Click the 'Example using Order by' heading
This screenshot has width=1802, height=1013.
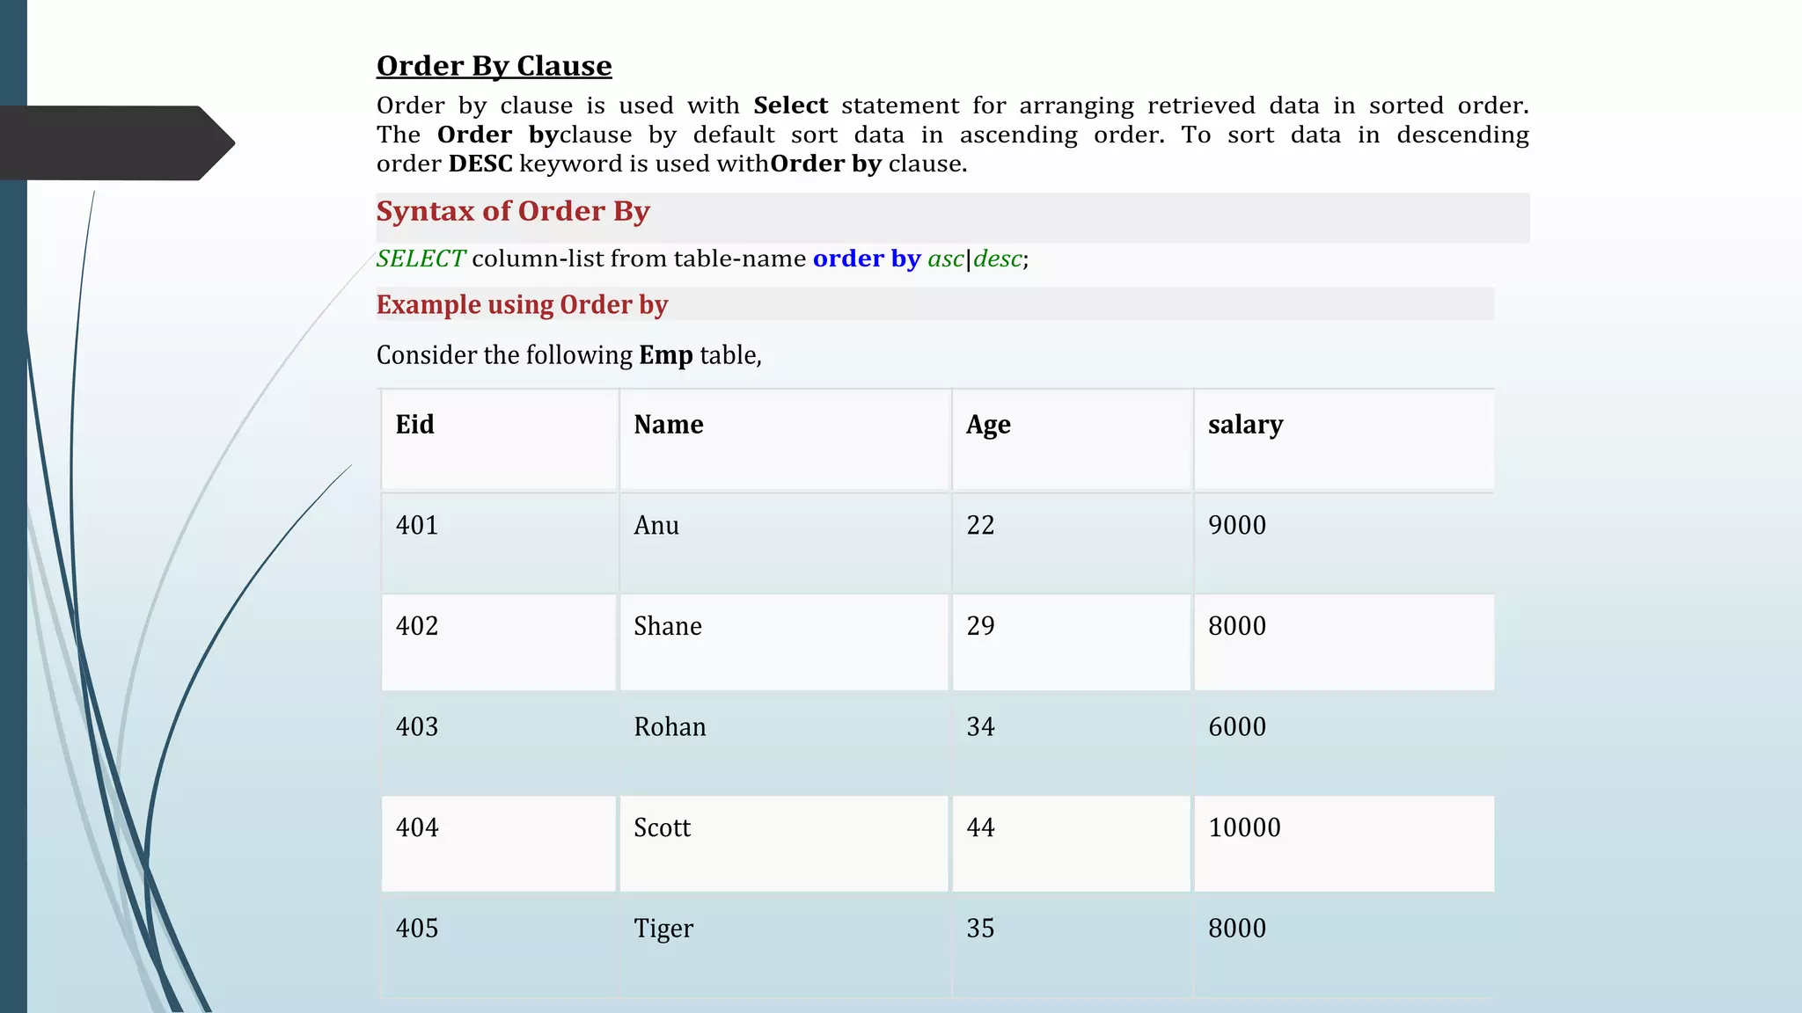522,305
